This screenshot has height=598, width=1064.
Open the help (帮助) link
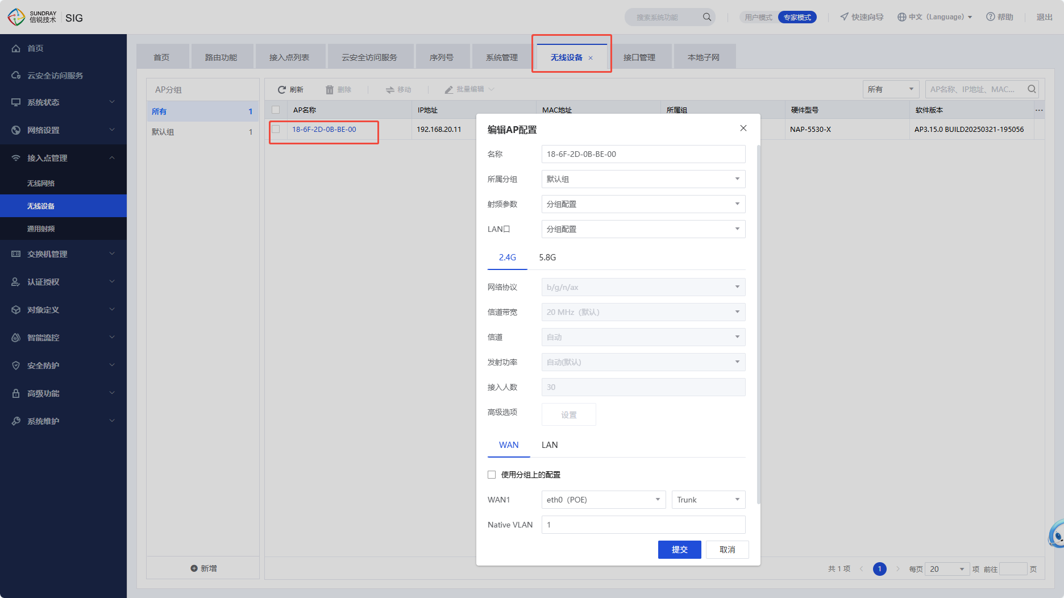pyautogui.click(x=1000, y=17)
